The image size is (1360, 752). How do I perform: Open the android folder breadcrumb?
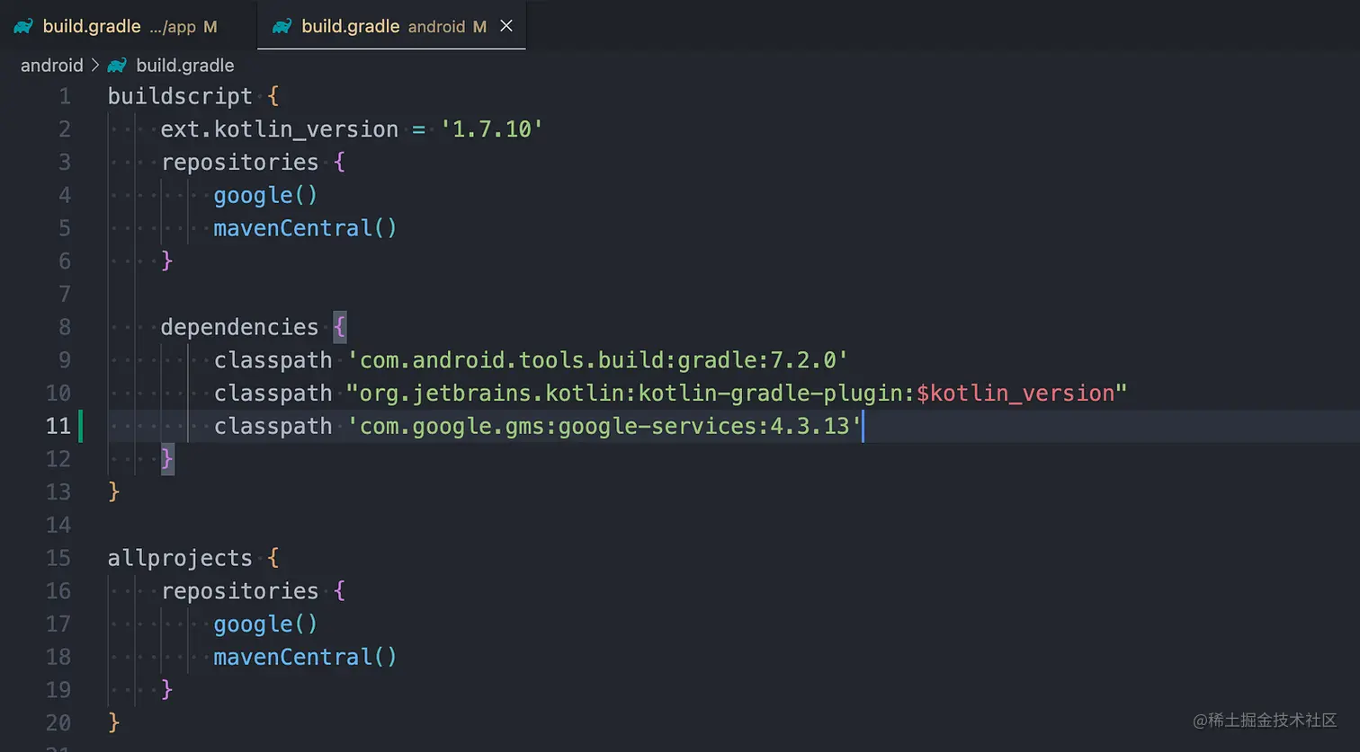(52, 66)
